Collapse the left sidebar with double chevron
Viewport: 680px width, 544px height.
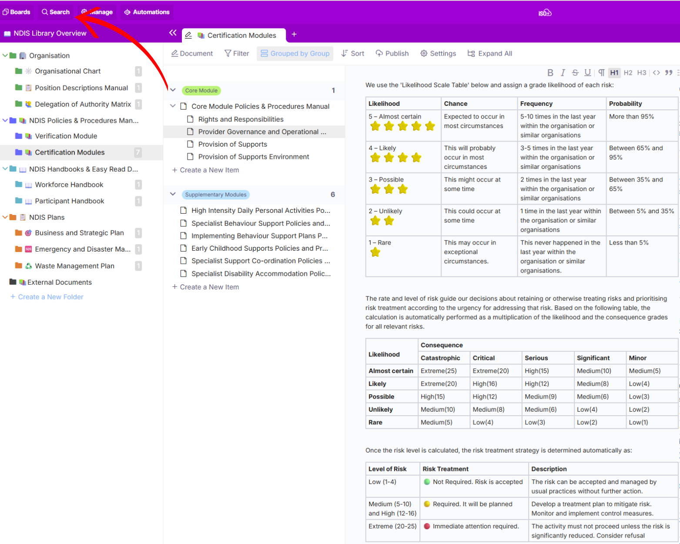pyautogui.click(x=173, y=33)
